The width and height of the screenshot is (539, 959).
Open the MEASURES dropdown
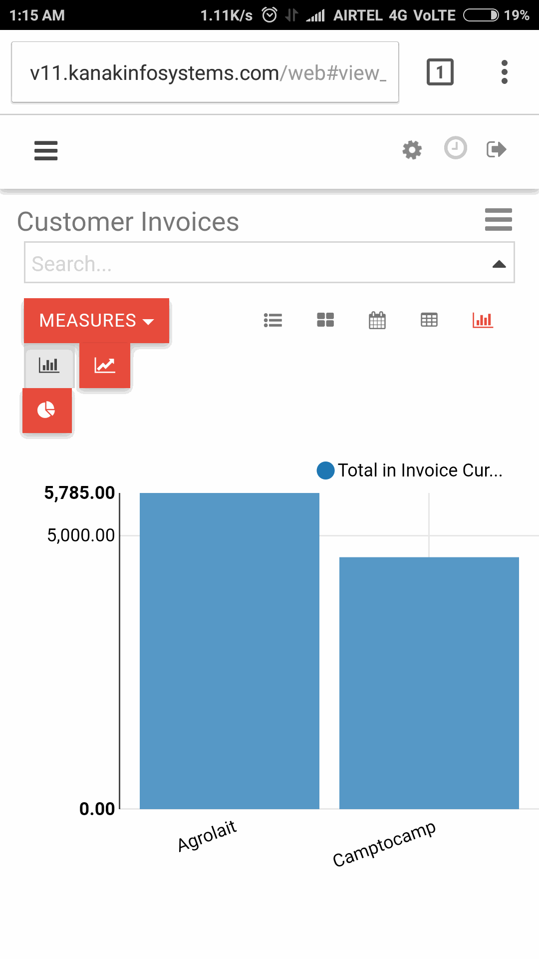[x=97, y=321]
